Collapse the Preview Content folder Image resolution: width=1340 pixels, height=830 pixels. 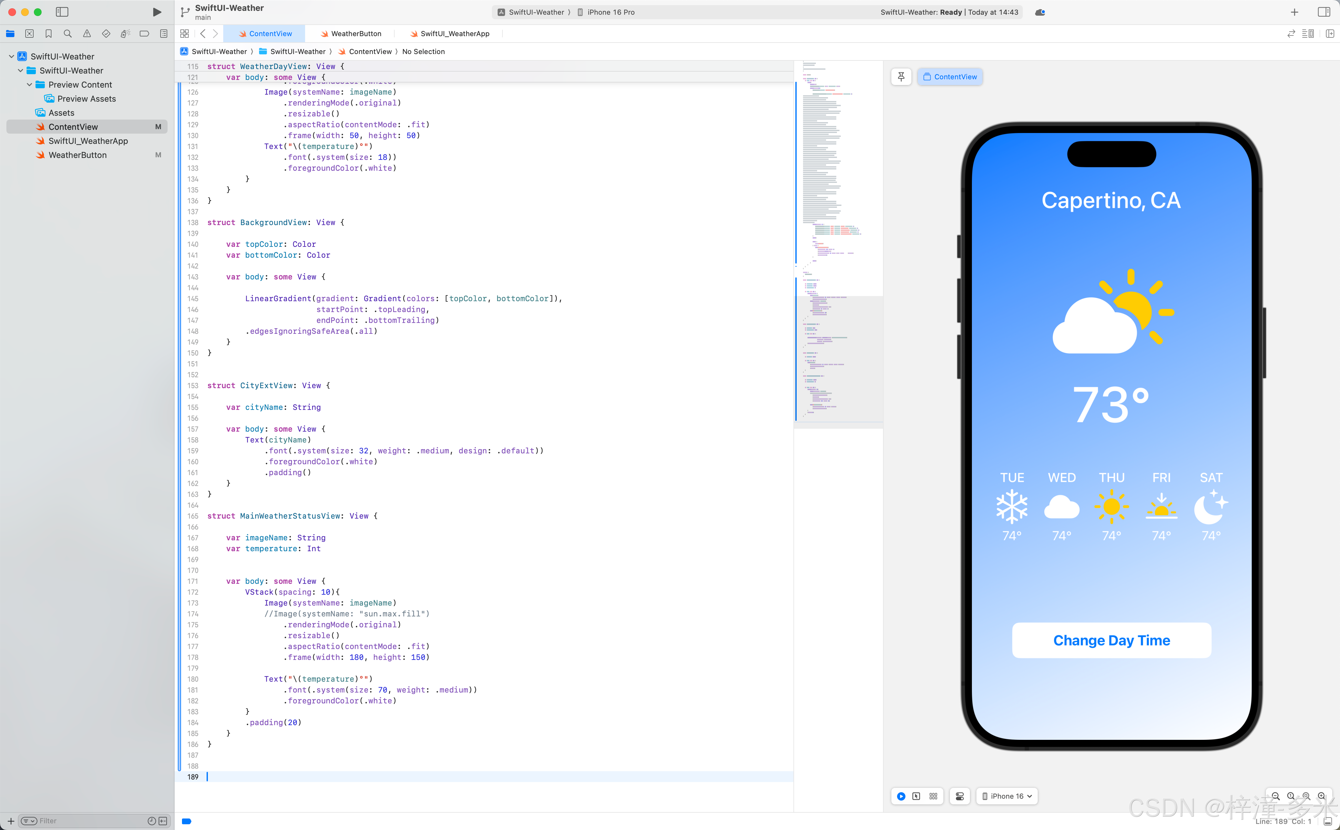coord(30,84)
